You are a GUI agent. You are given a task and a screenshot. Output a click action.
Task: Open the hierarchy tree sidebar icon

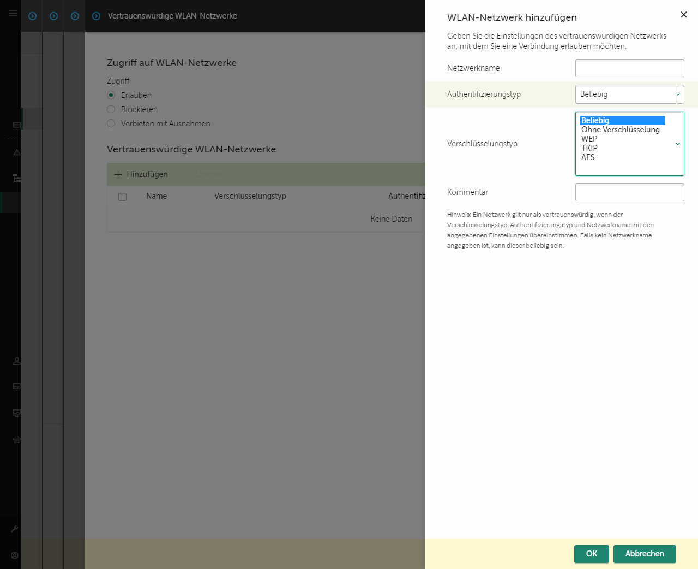[x=16, y=178]
